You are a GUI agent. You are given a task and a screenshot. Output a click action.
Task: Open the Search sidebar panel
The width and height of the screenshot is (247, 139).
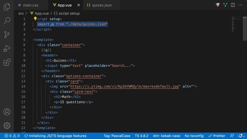pyautogui.click(x=7, y=20)
